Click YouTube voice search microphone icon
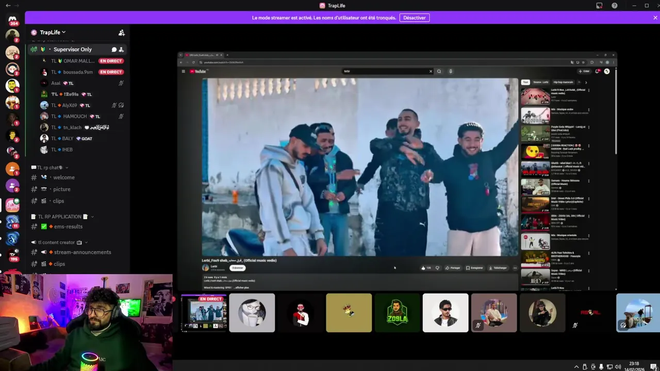The image size is (660, 371). (x=450, y=71)
